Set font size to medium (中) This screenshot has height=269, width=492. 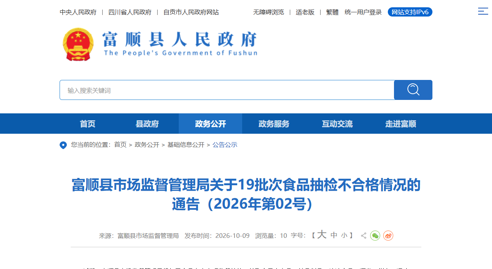pos(334,235)
